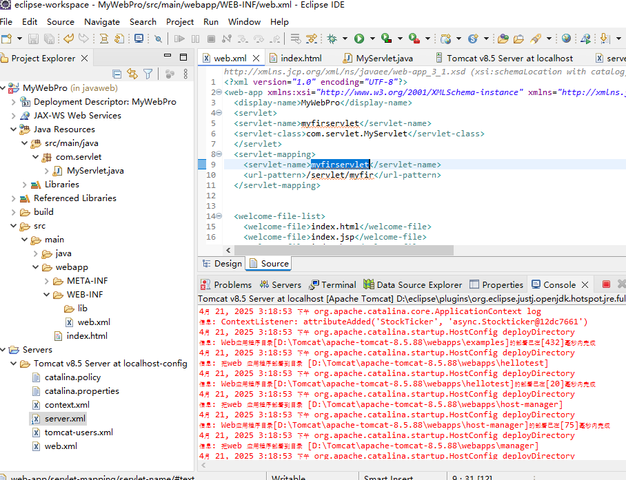Click Collapse All in Project Explorer

coord(117,74)
